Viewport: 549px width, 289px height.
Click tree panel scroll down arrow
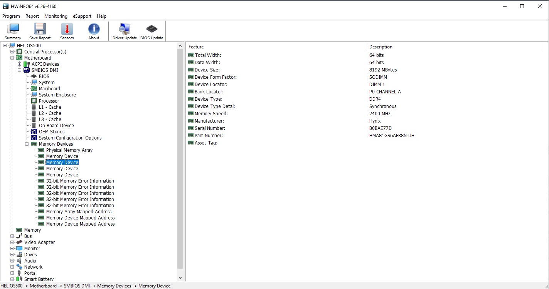pyautogui.click(x=180, y=278)
